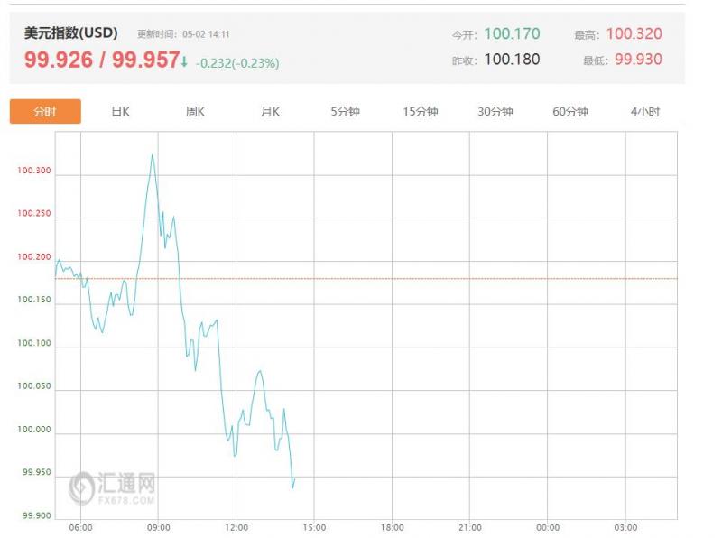Image resolution: width=722 pixels, height=538 pixels.
Task: Click the red dashed previous-close line
Action: click(366, 279)
